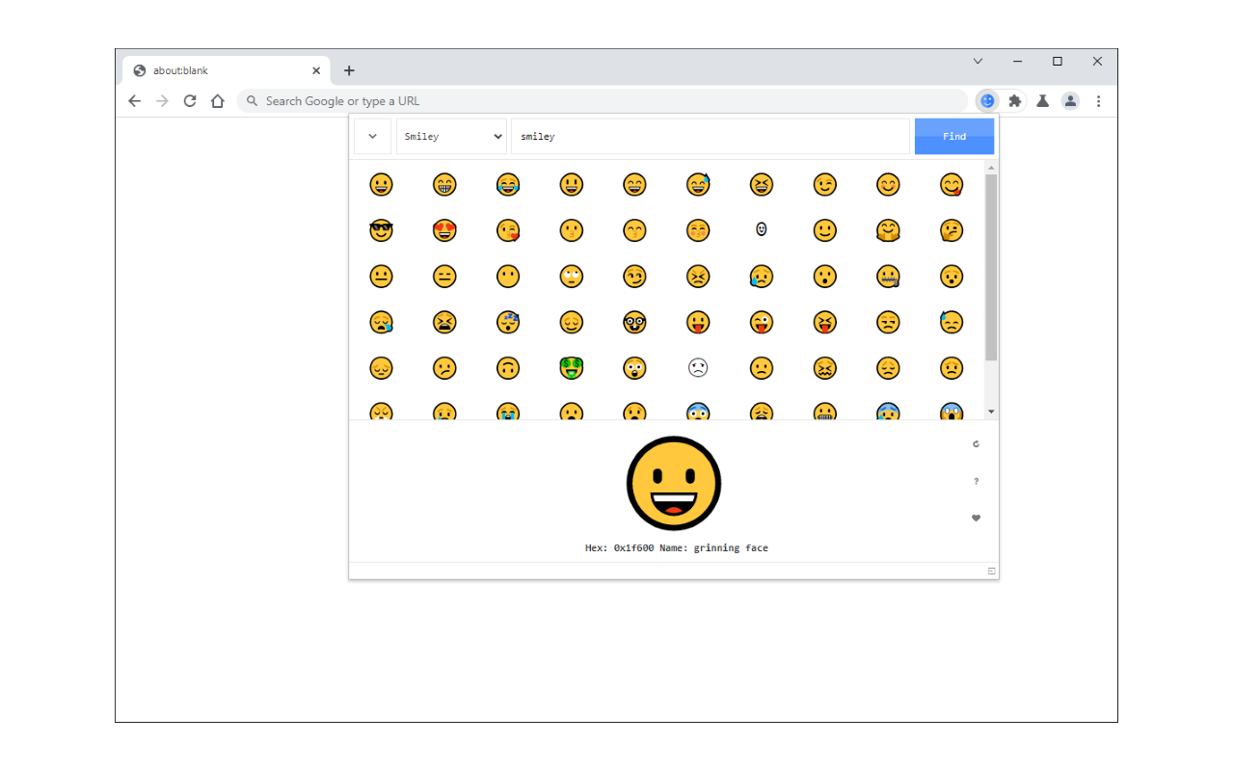The image size is (1234, 771).
Task: Choose the heart-eyes face emoji
Action: tap(444, 230)
